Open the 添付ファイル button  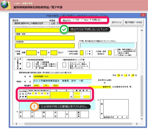(x=116, y=22)
